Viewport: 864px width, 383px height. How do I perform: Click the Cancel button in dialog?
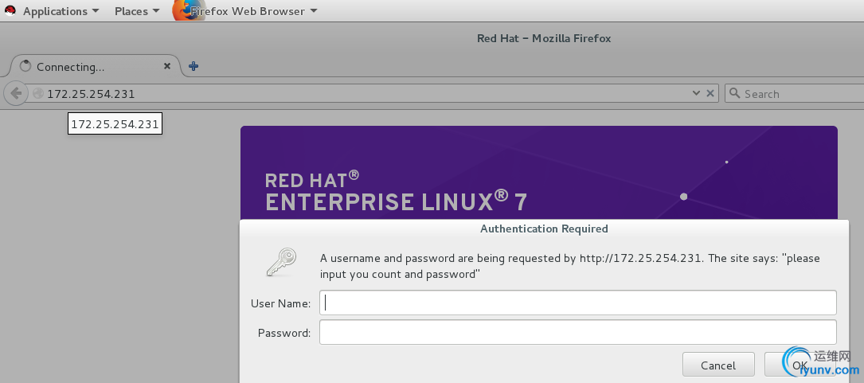coord(718,365)
